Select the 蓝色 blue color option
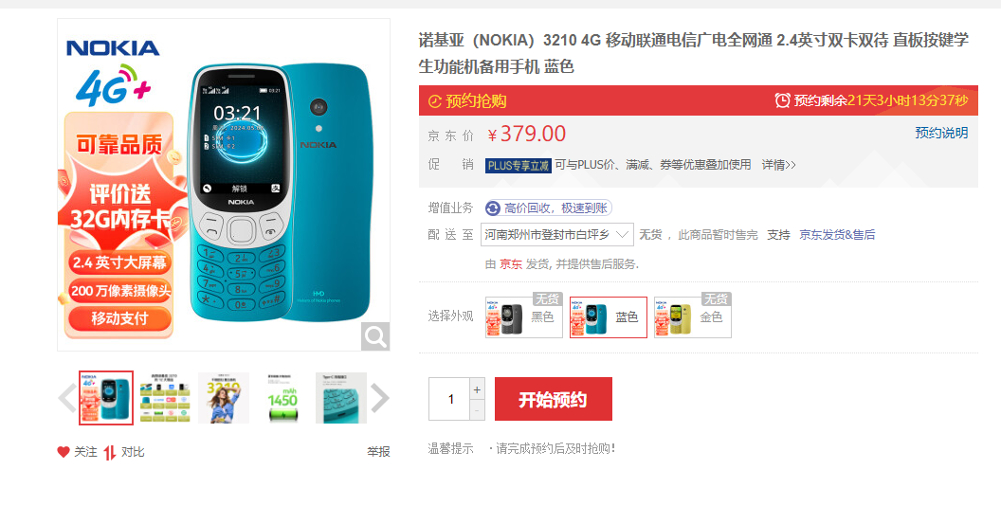 point(609,316)
